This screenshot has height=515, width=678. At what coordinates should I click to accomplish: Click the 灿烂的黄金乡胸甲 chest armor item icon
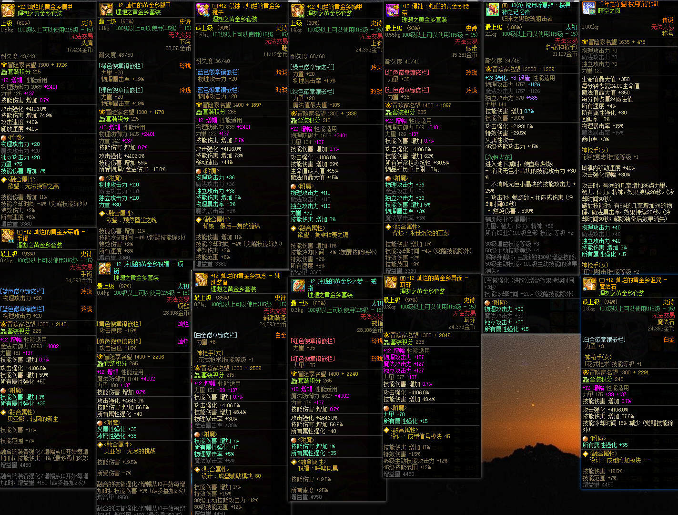coord(298,10)
